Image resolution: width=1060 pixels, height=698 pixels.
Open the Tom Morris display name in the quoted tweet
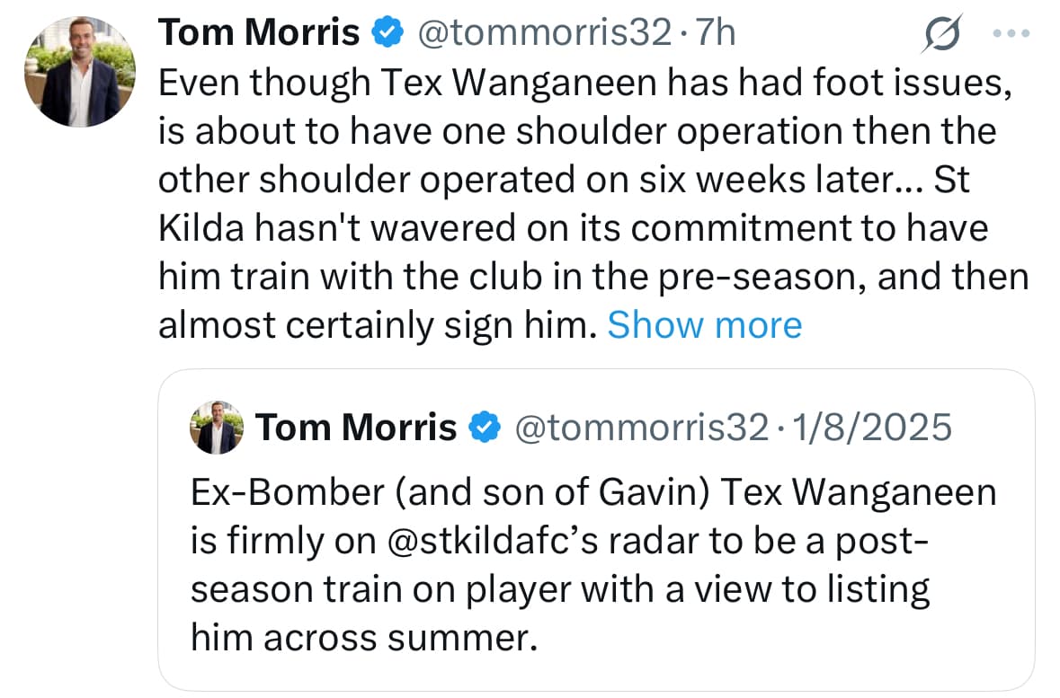click(356, 429)
